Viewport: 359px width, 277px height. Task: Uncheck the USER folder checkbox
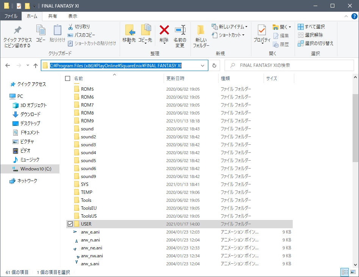tap(70, 224)
